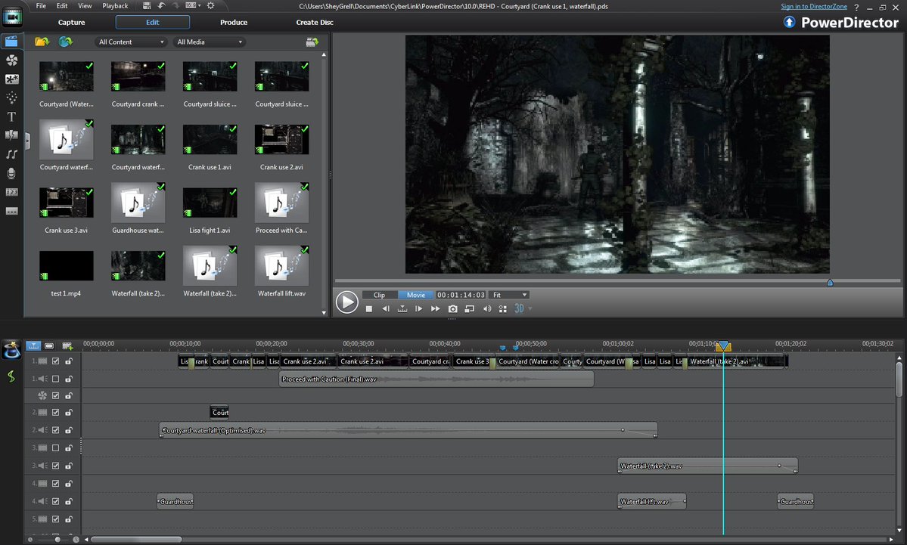Unlock track 2 with the padlock icon
Image resolution: width=907 pixels, height=545 pixels.
click(69, 412)
